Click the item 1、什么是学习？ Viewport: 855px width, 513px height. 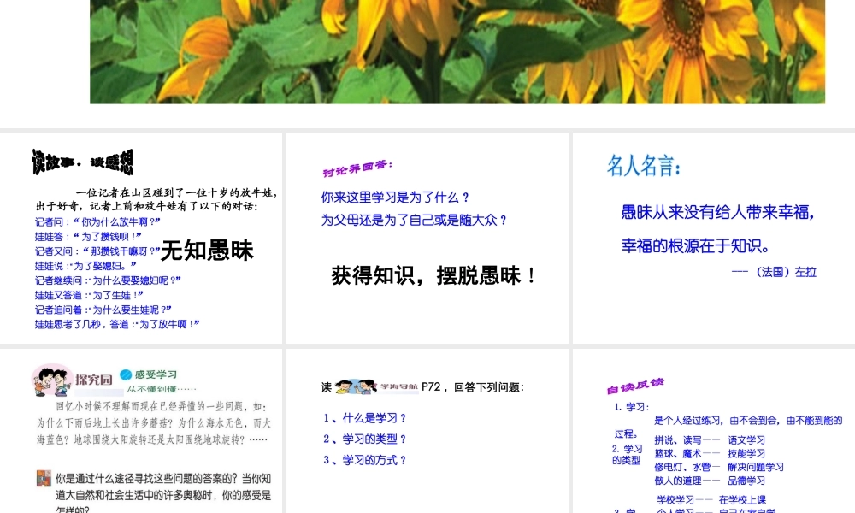(365, 418)
